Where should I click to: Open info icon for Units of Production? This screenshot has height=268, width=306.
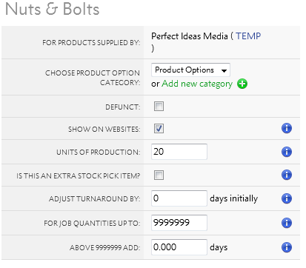287,152
